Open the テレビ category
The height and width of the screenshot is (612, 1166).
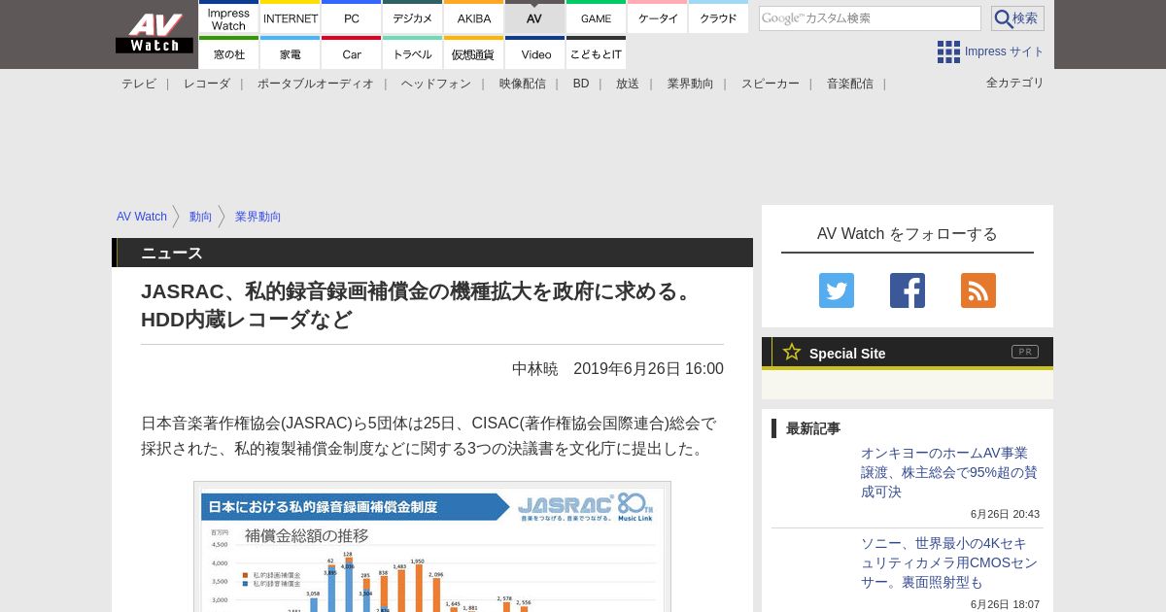coord(139,84)
